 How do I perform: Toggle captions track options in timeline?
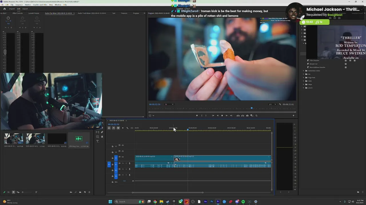(132, 128)
